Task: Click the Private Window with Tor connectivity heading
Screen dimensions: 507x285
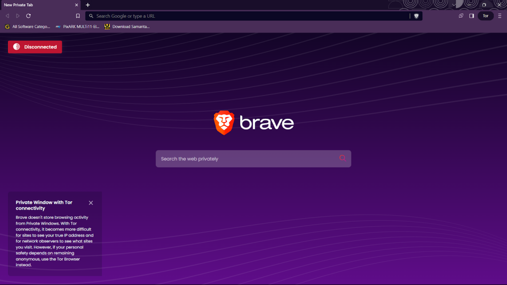Action: pos(44,205)
